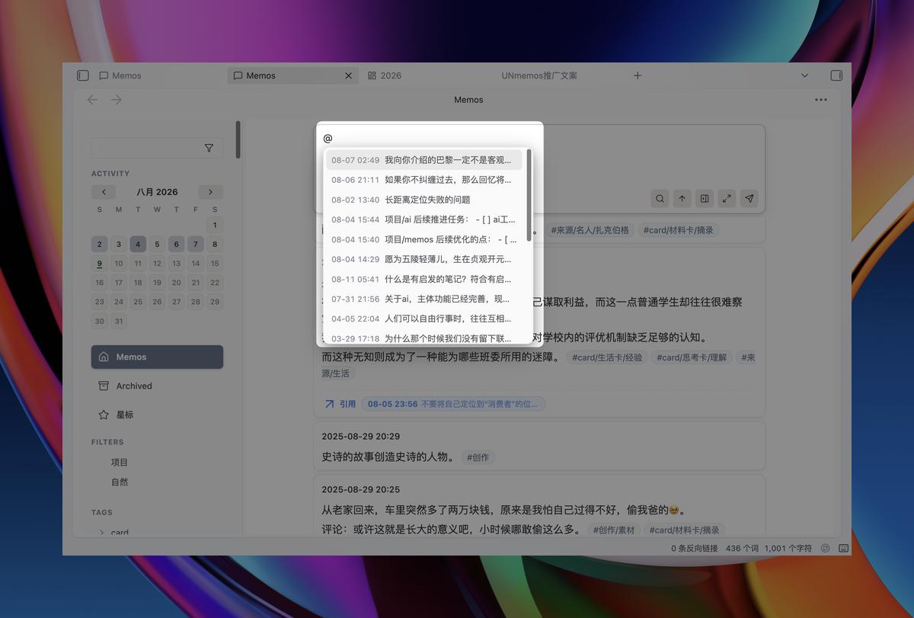Toggle the right sidebar panel icon
Screen dimensions: 914x618
click(836, 75)
